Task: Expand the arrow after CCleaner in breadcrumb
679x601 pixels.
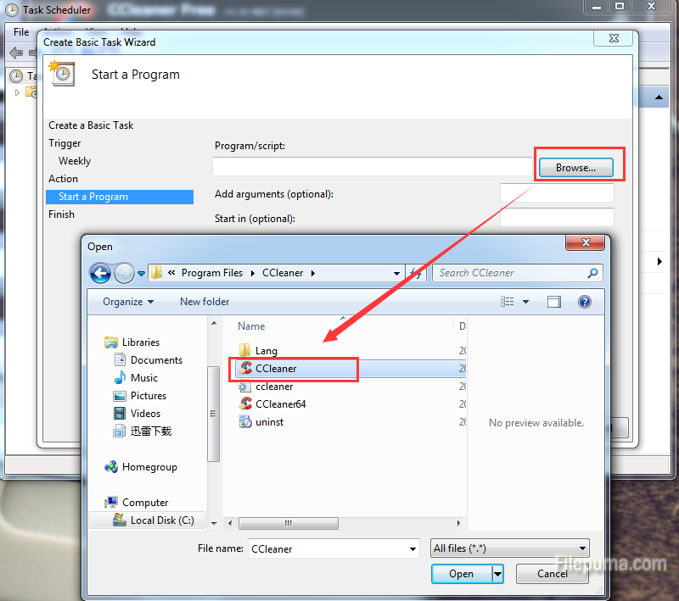Action: click(x=312, y=273)
